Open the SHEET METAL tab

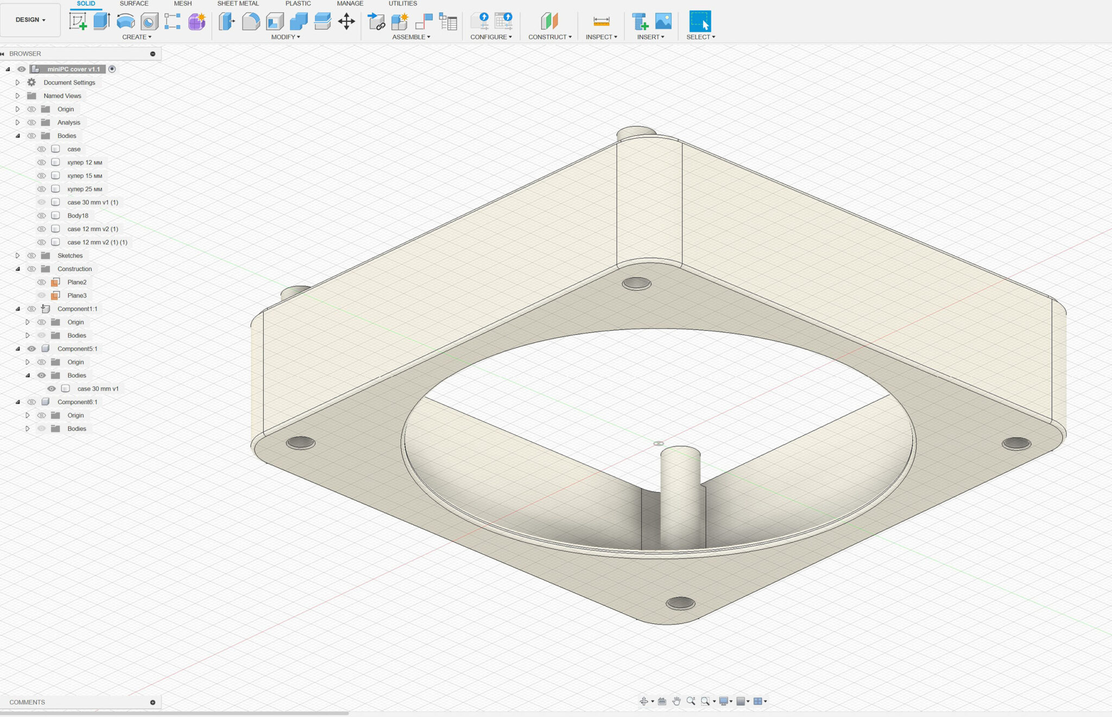pos(238,4)
